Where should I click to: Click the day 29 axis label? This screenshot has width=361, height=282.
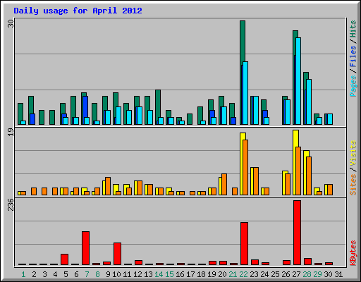click(x=317, y=274)
